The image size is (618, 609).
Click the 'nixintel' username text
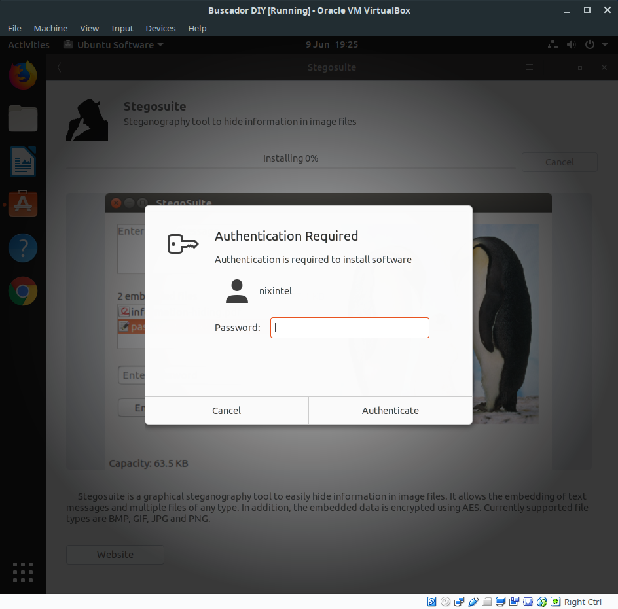[x=276, y=291]
